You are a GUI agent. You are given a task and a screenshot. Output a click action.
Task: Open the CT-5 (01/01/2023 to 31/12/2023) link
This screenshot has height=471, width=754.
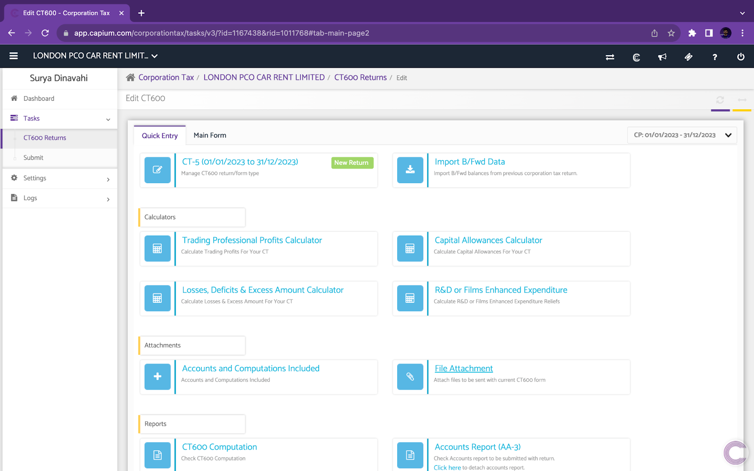pyautogui.click(x=240, y=162)
